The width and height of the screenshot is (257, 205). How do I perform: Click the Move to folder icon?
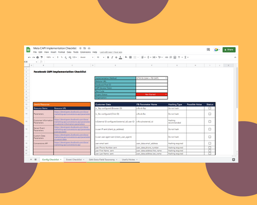[x=85, y=48]
